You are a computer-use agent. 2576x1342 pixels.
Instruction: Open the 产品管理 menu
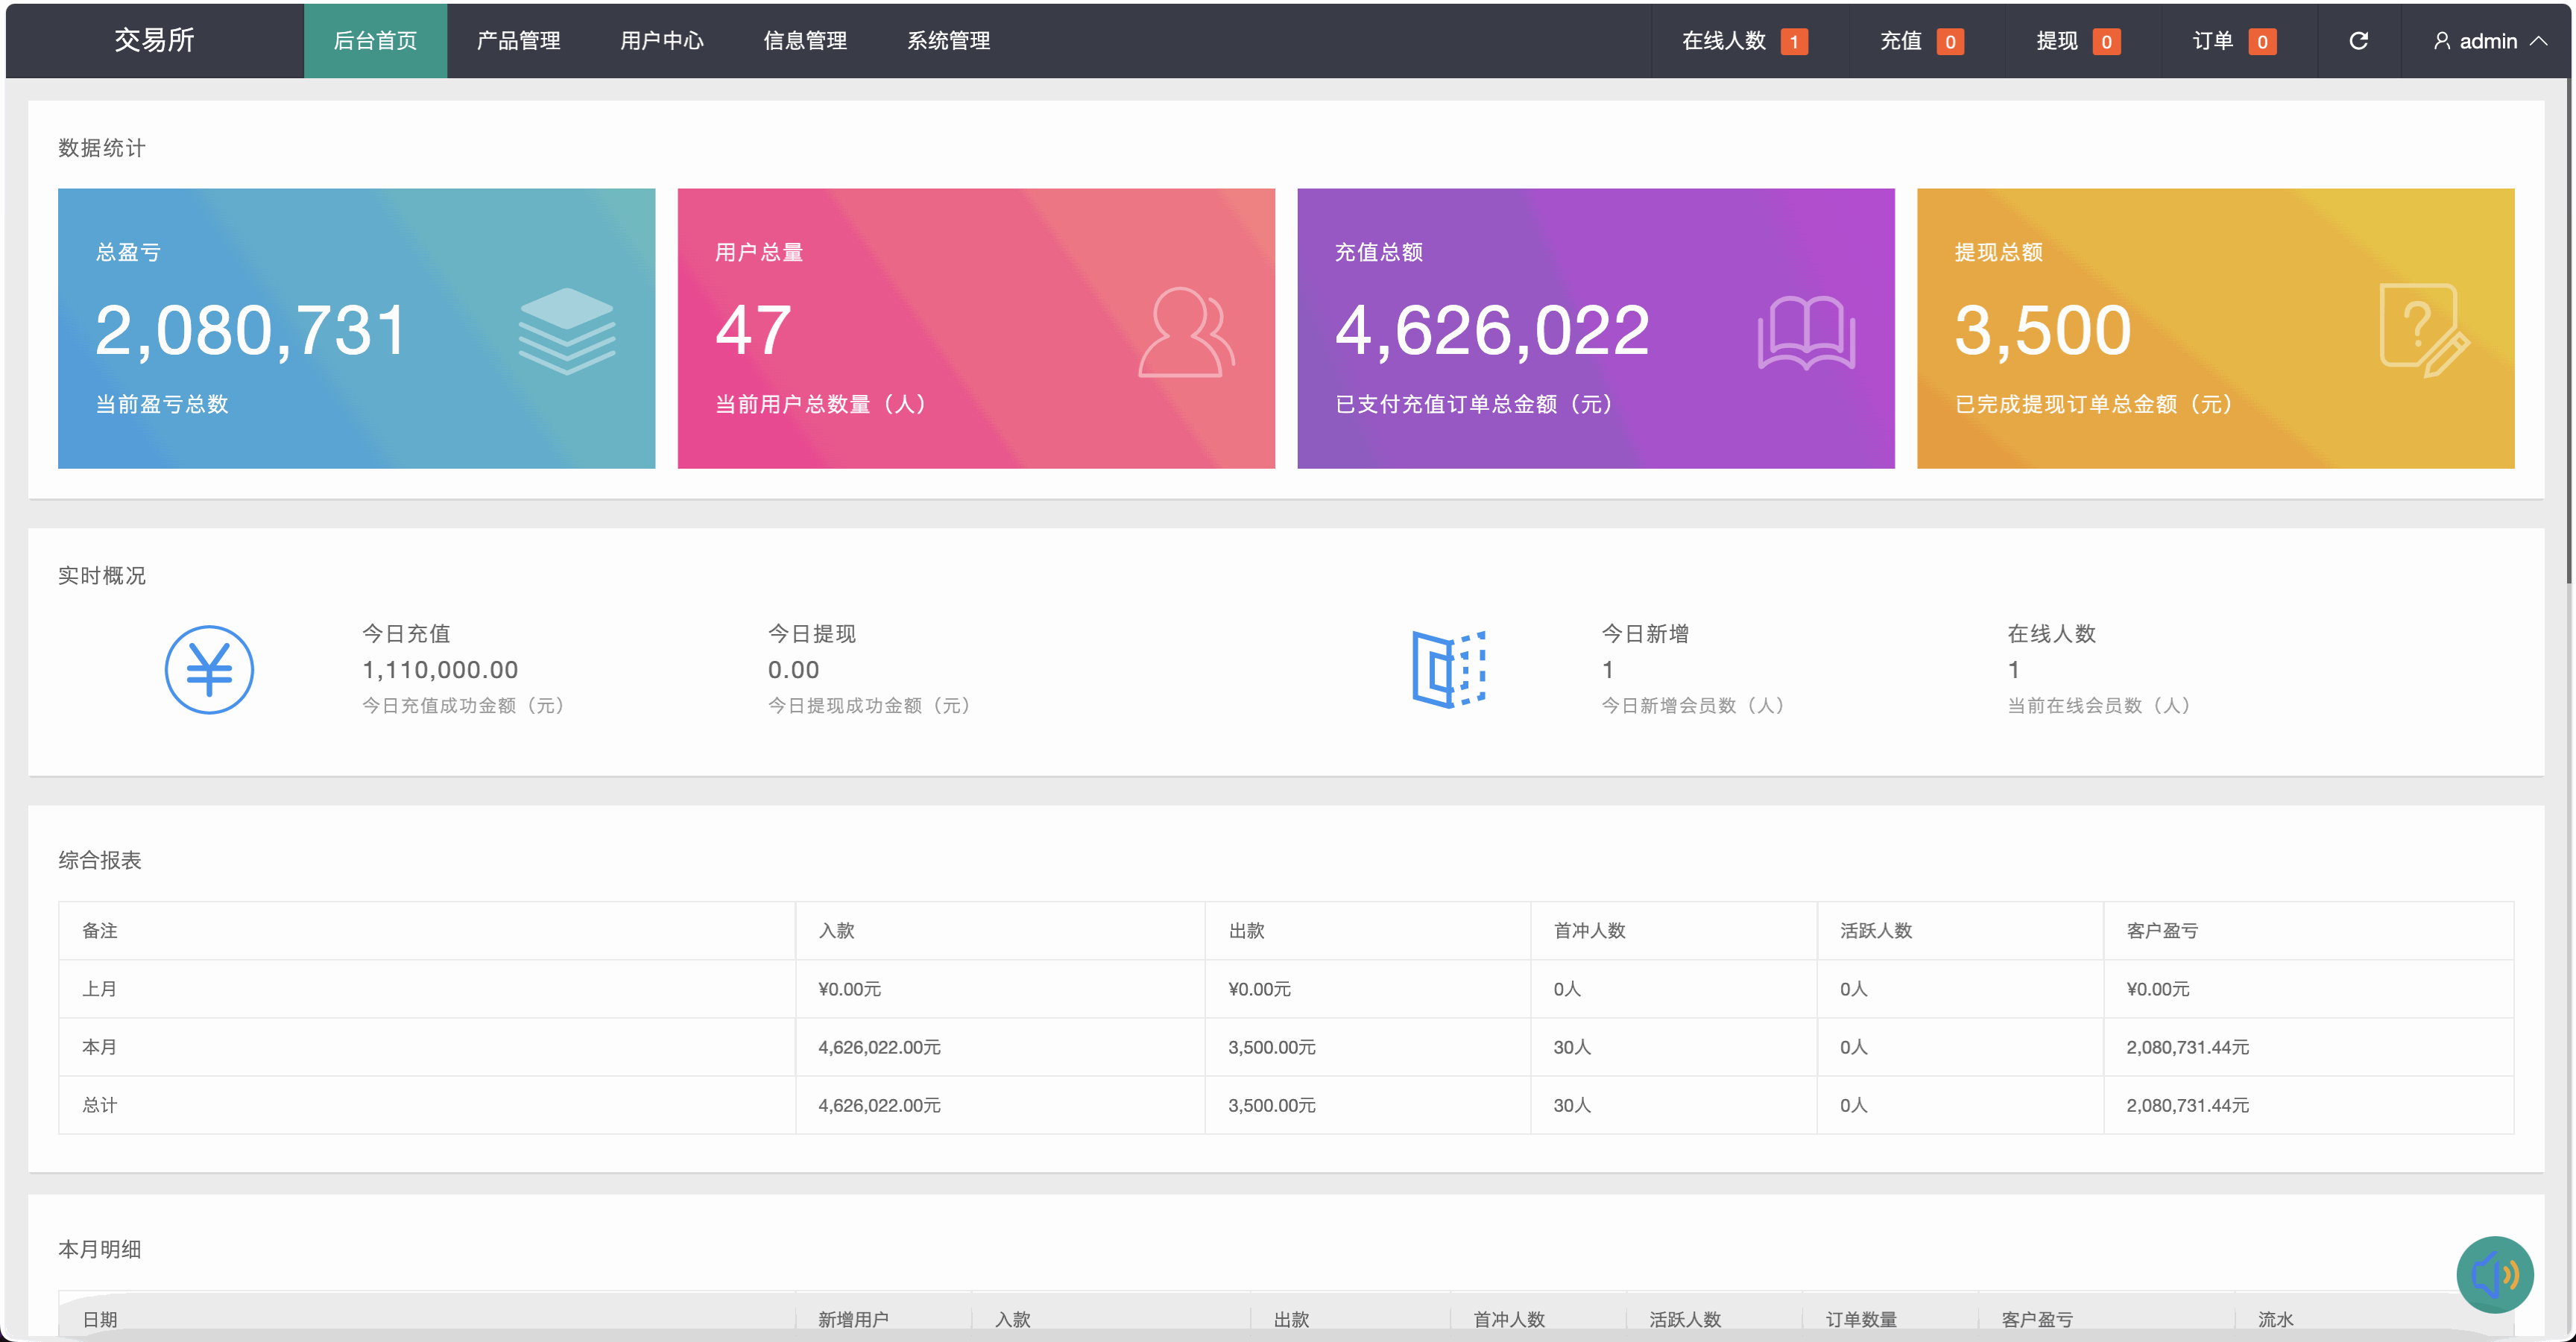coord(517,41)
